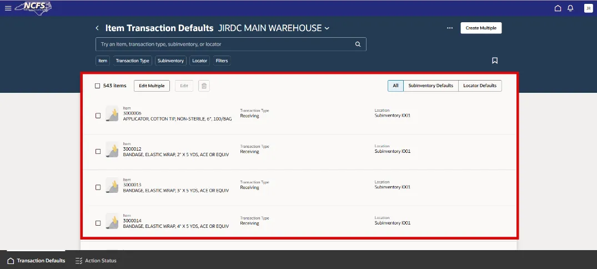Click the back arrow beside Item Transaction Defaults
This screenshot has height=269, width=597.
pos(98,28)
